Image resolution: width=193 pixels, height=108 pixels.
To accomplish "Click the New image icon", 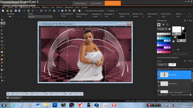I will (3, 11).
